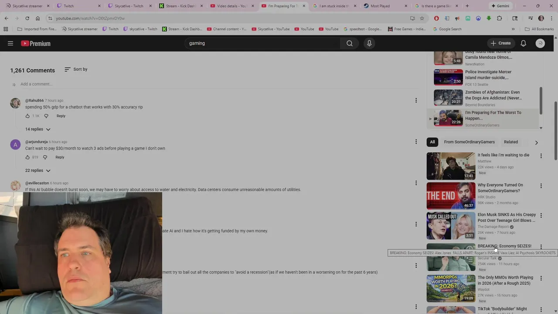Viewport: 558px width, 314px height.
Task: Reply to @arjundureja comment
Action: point(60,157)
